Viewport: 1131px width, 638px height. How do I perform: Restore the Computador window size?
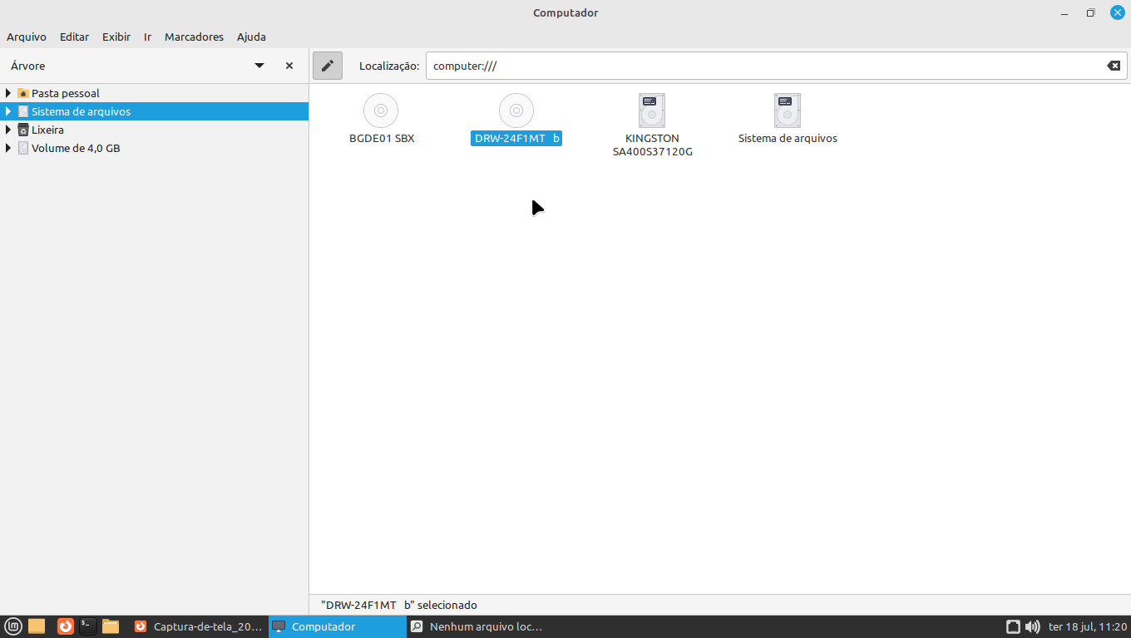[x=1090, y=12]
